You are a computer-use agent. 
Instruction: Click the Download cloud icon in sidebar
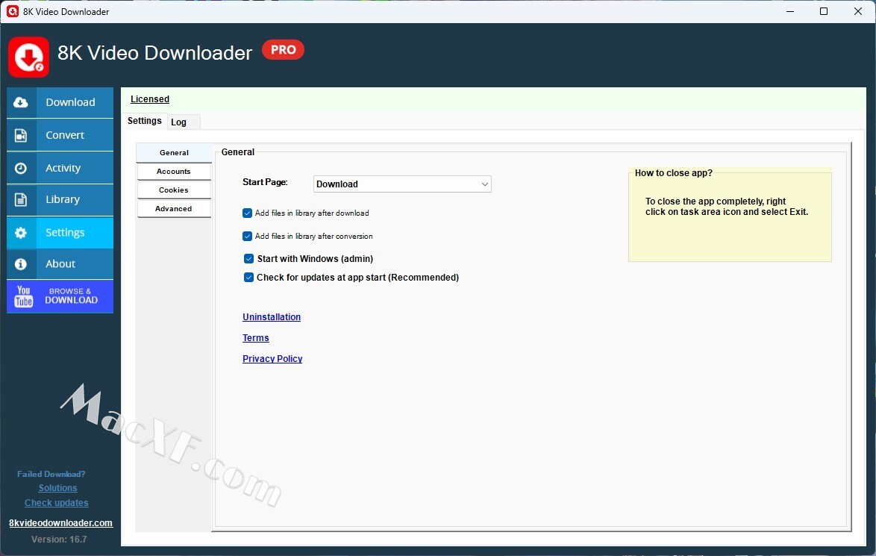(21, 102)
